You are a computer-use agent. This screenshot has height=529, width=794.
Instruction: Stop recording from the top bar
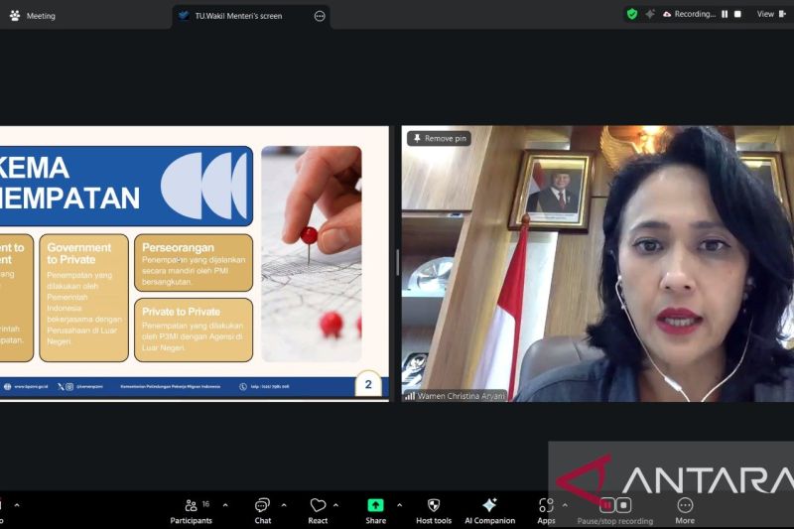[737, 14]
